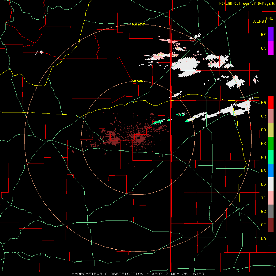Click the WS blue legend swatch

point(271,171)
